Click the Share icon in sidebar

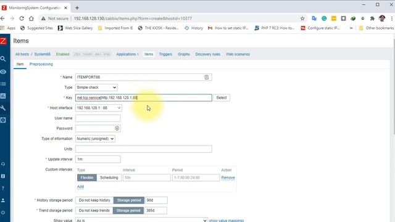point(3,176)
